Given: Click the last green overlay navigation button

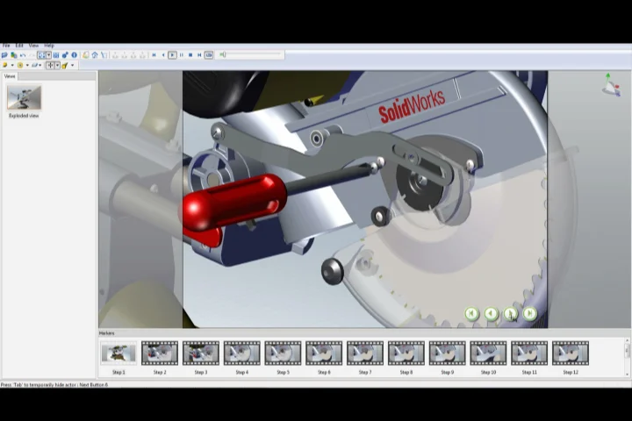Looking at the screenshot, I should [530, 314].
